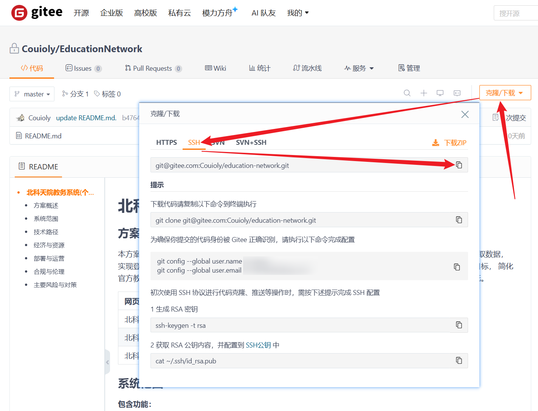The height and width of the screenshot is (411, 538).
Task: Open the 管理 tab
Action: [409, 68]
